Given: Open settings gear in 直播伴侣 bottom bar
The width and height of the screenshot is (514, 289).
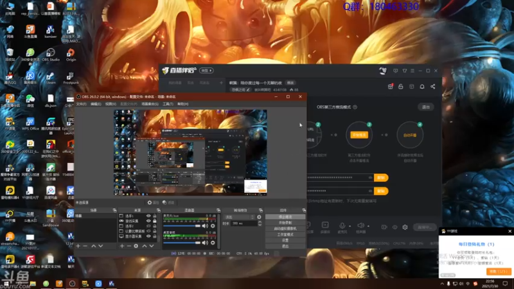Looking at the screenshot, I should 405,227.
